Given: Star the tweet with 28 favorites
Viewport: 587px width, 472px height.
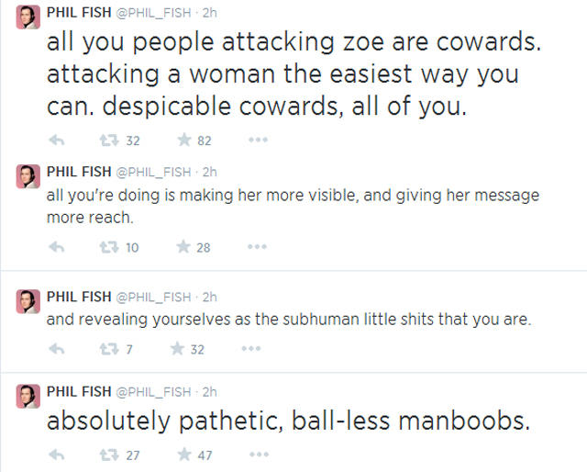Looking at the screenshot, I should pos(183,246).
